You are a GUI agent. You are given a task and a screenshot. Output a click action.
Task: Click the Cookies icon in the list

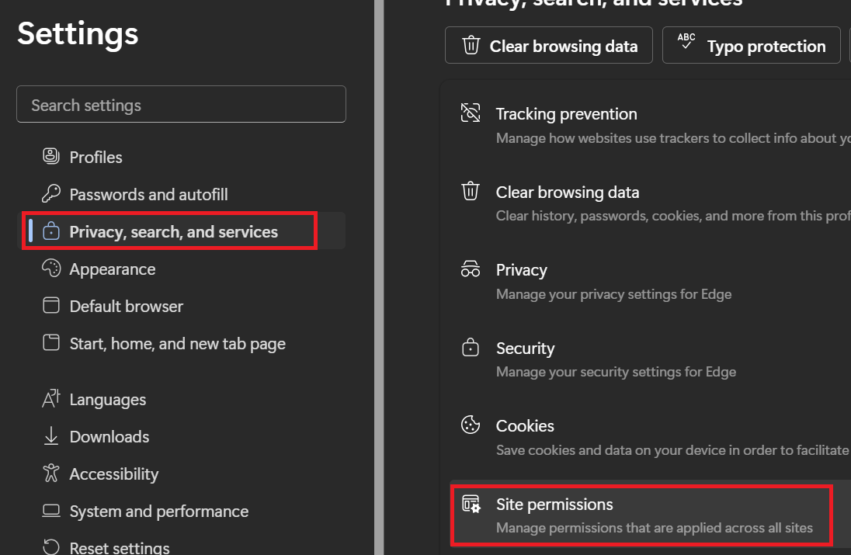(x=471, y=425)
